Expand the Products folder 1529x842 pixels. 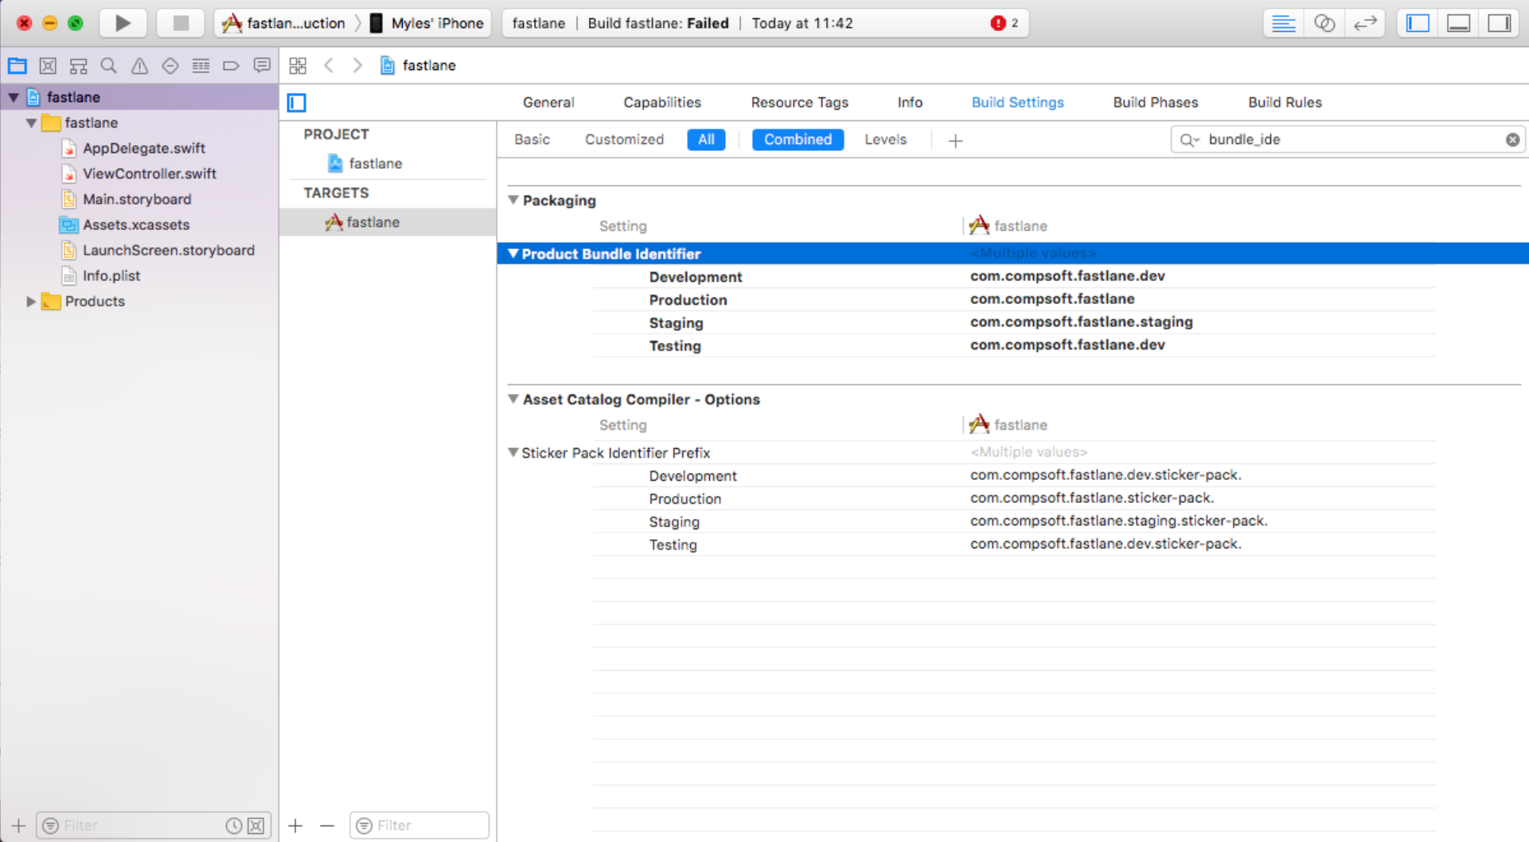(30, 302)
